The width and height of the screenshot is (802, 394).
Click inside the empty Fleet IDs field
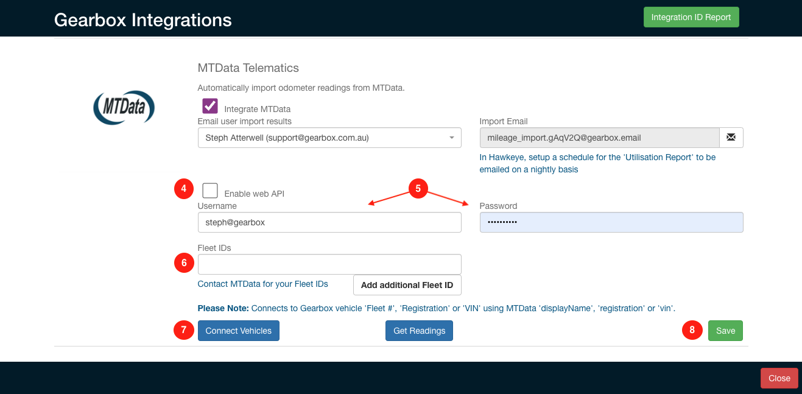[329, 264]
